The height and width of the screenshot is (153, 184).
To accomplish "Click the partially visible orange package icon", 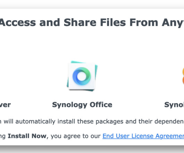I will tap(183, 76).
